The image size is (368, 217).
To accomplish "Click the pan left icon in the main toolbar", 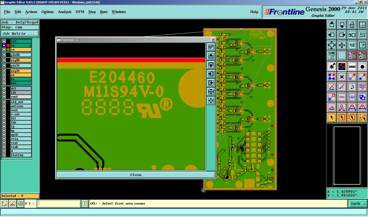I will (x=332, y=35).
